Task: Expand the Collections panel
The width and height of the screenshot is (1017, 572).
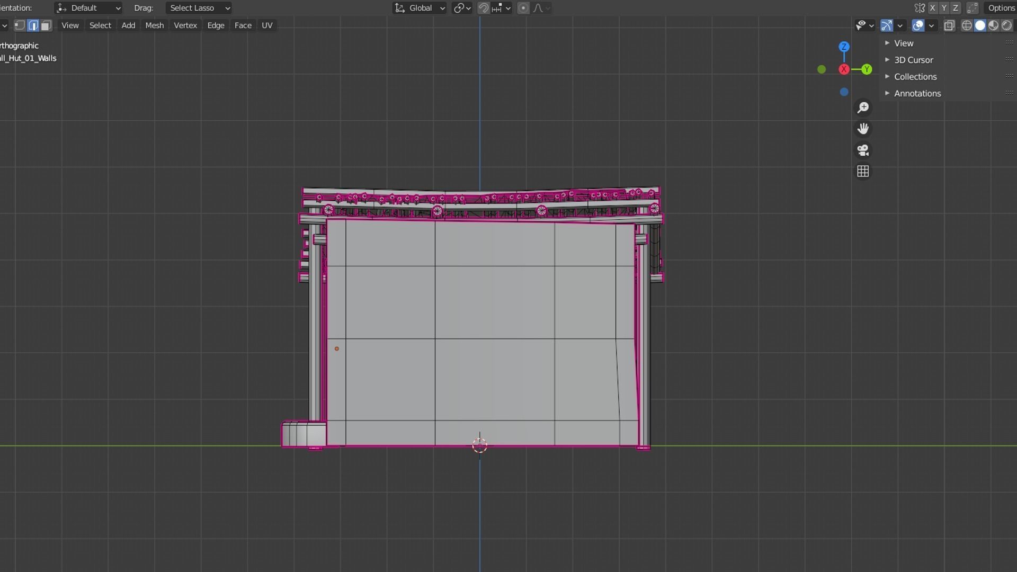Action: pyautogui.click(x=915, y=77)
